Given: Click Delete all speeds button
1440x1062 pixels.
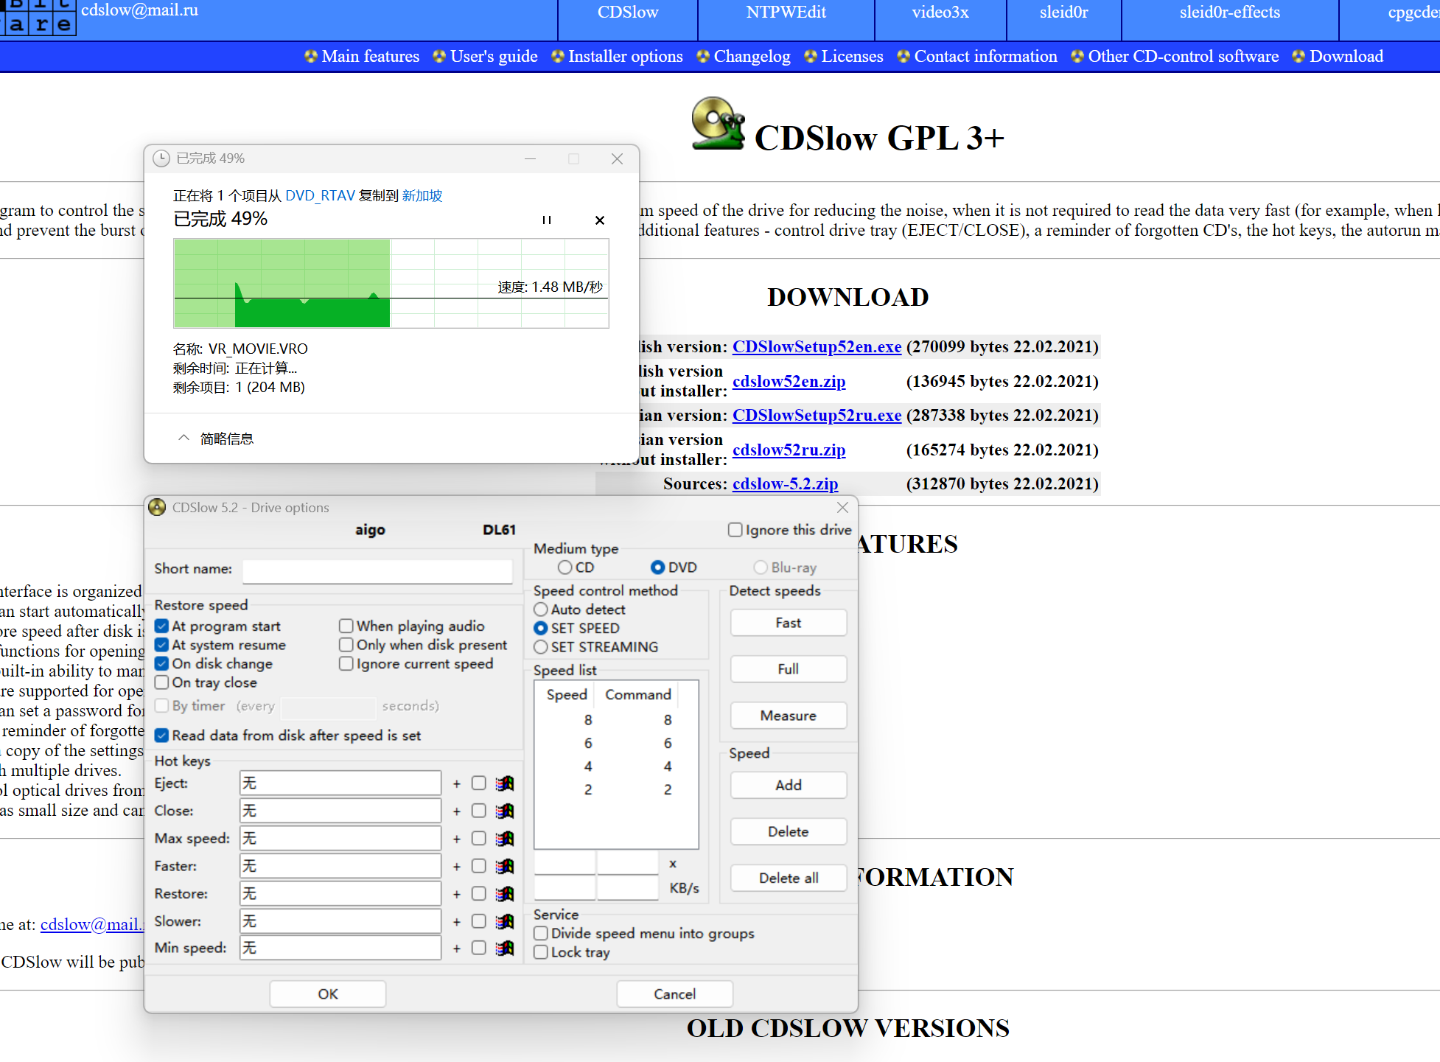Looking at the screenshot, I should tap(789, 878).
